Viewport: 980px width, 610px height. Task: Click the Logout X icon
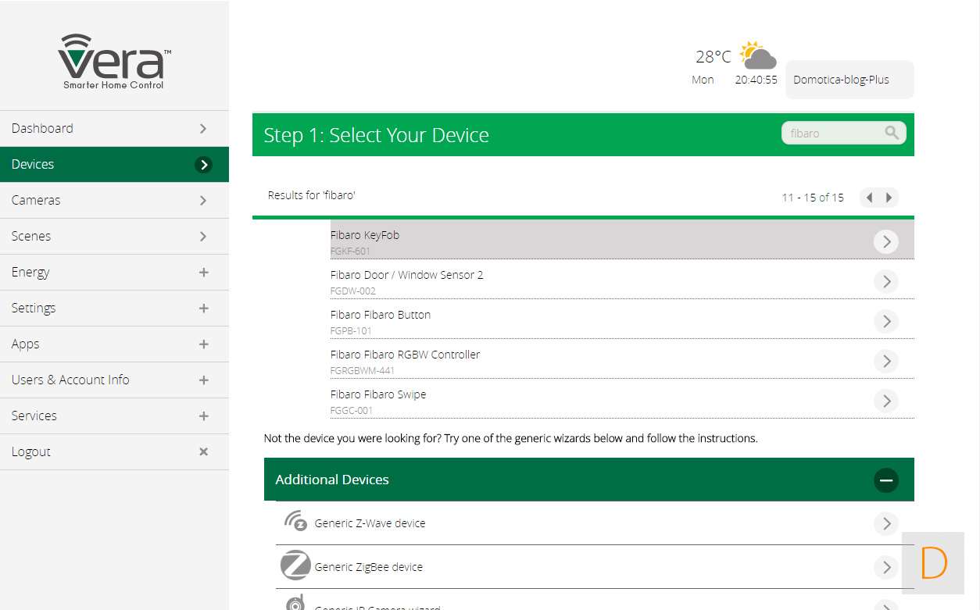click(203, 451)
